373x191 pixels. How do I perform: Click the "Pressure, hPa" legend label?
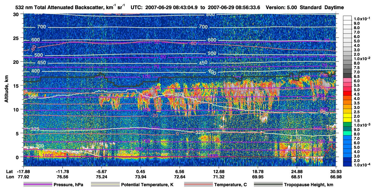click(x=68, y=185)
